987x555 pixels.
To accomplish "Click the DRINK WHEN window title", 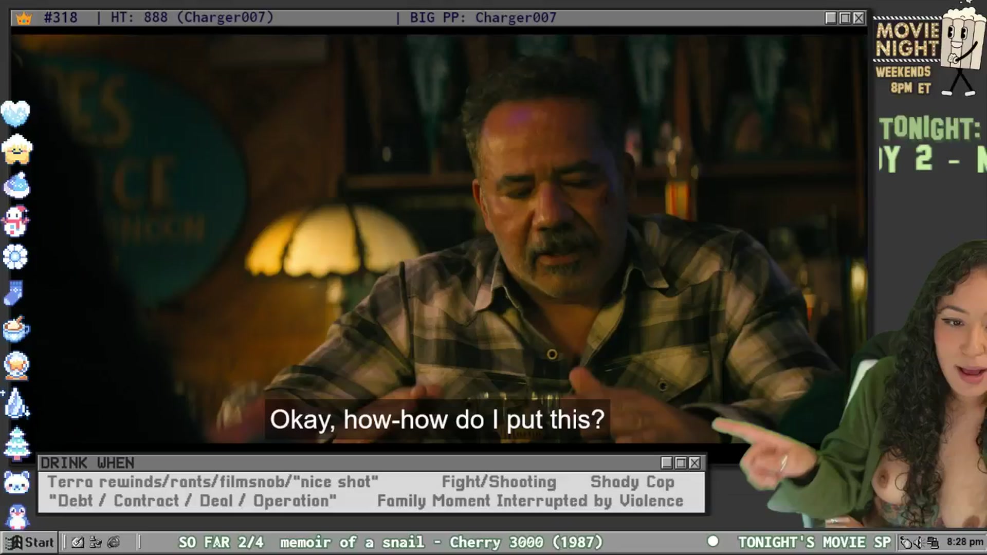I will (87, 463).
